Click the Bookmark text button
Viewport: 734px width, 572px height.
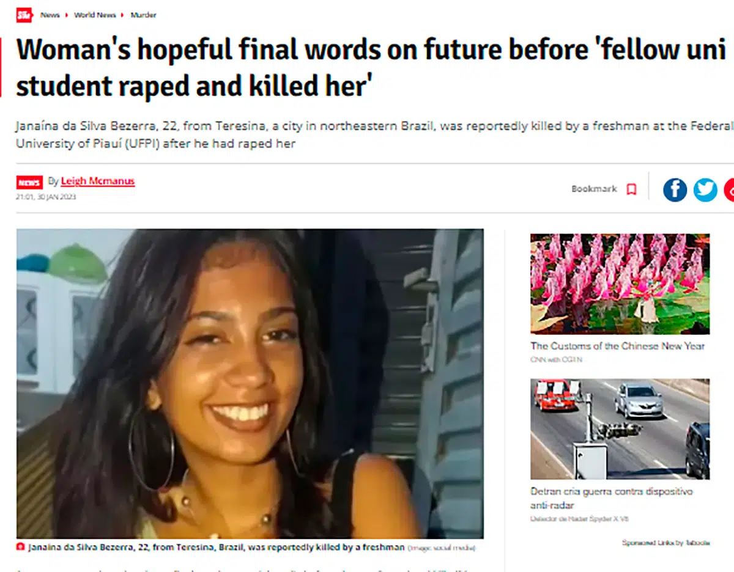(594, 189)
